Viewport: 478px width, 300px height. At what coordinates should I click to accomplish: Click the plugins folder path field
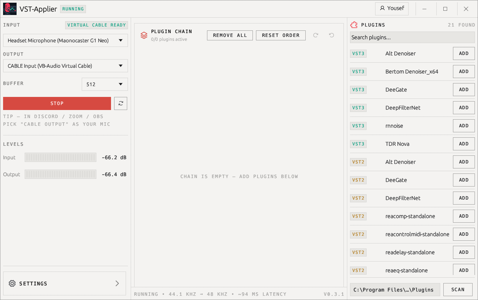pyautogui.click(x=395, y=290)
